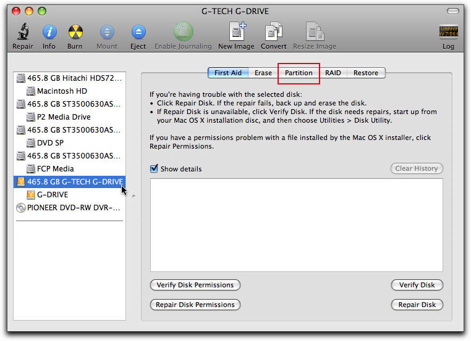The image size is (471, 341).
Task: Click Enable Journaling toolbar icon
Action: [x=183, y=31]
